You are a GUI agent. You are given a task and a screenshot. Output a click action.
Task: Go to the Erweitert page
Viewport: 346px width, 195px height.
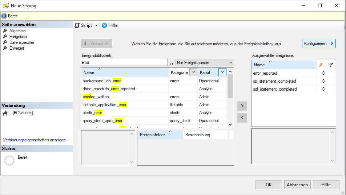click(17, 48)
